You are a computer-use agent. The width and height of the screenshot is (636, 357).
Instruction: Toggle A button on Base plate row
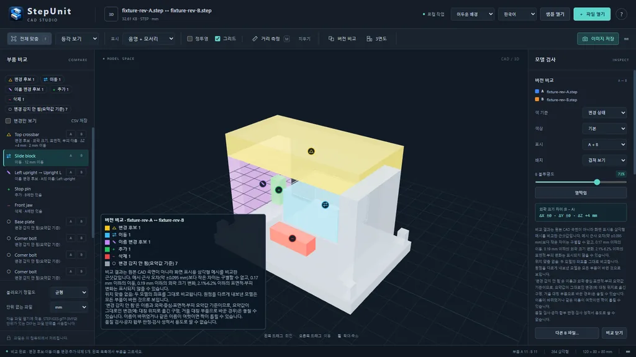pyautogui.click(x=71, y=222)
